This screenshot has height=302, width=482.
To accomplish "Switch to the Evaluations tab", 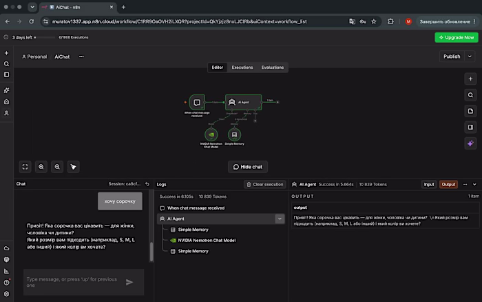I will click(273, 68).
